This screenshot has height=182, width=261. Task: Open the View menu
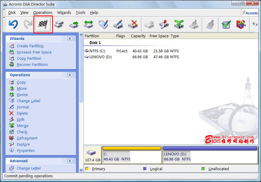point(24,13)
